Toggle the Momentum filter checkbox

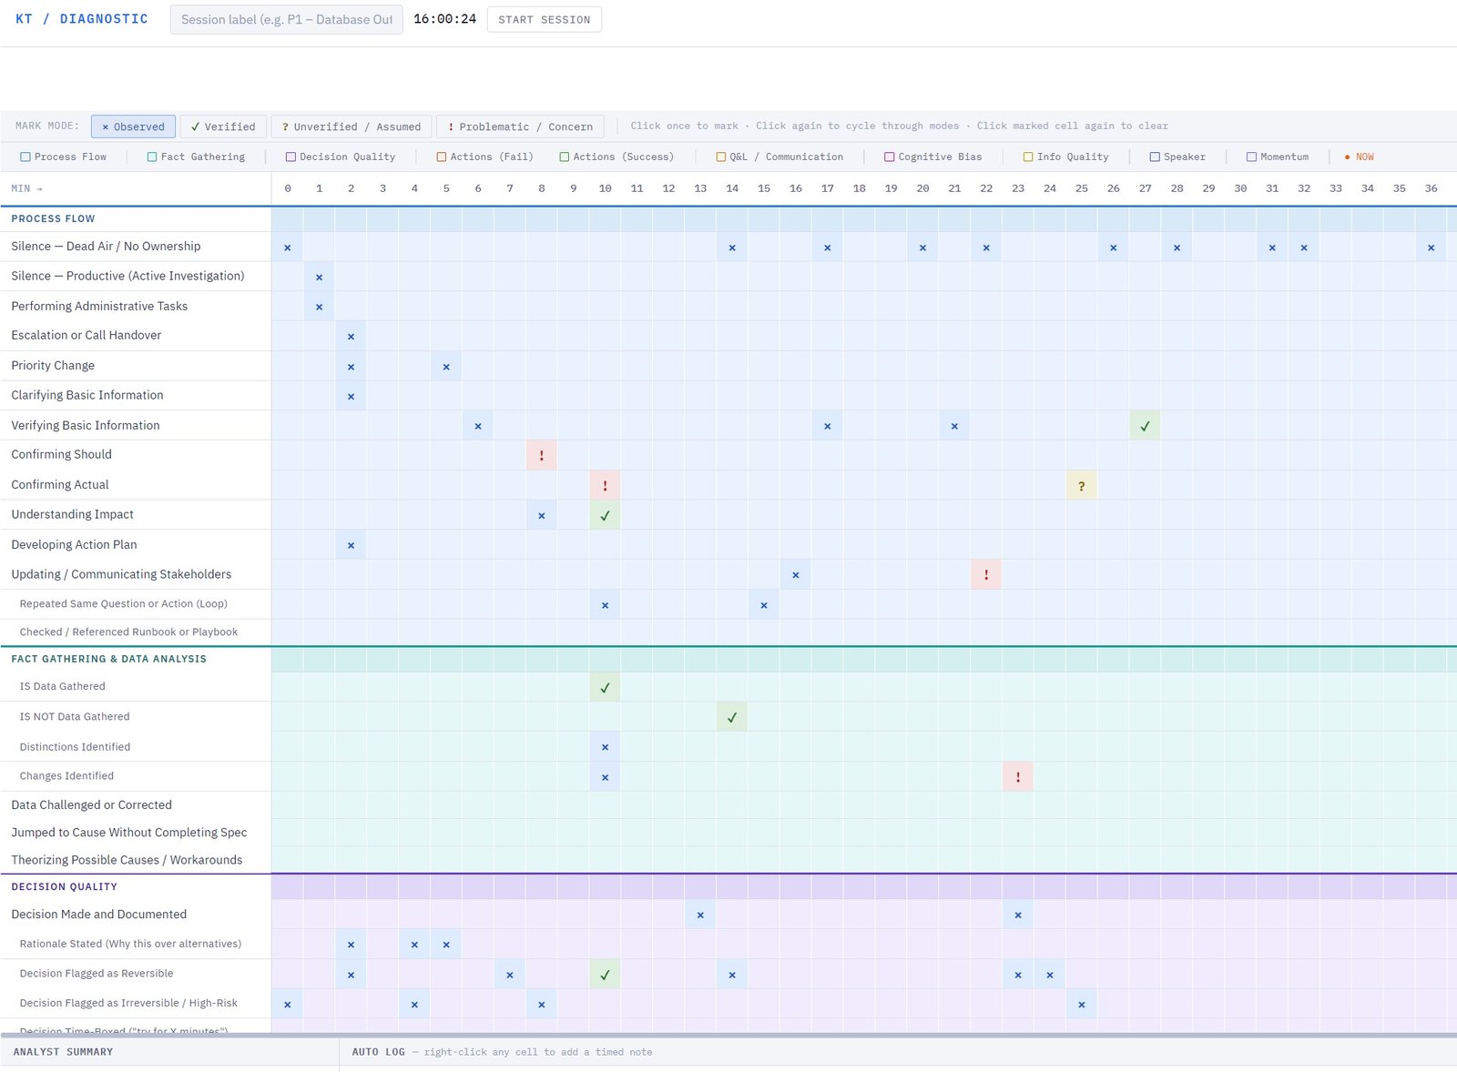coord(1251,157)
